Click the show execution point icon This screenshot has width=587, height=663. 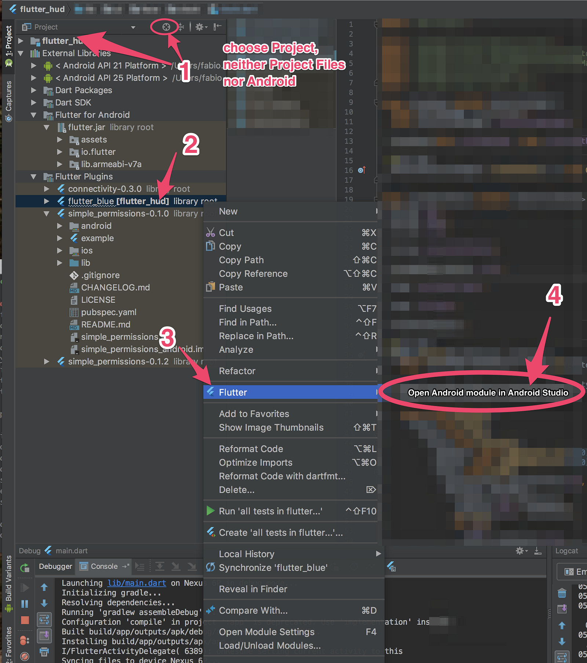point(139,567)
